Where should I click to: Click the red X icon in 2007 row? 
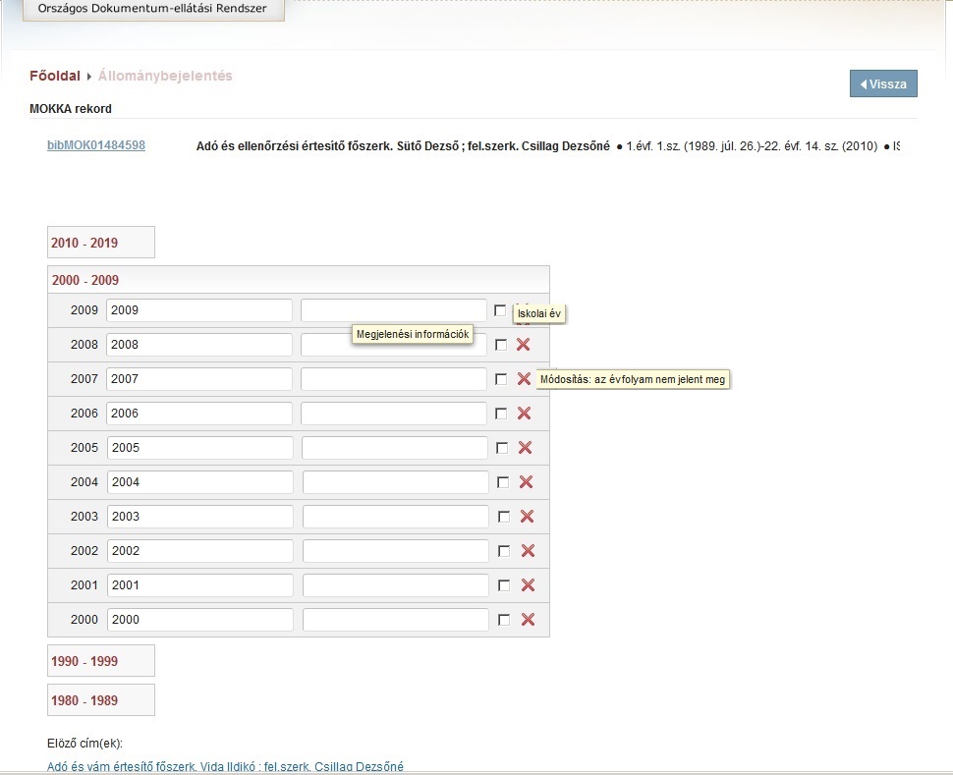coord(524,379)
